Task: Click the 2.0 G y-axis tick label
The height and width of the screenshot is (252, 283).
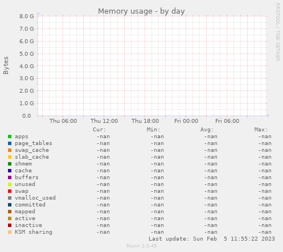Action: (x=27, y=91)
